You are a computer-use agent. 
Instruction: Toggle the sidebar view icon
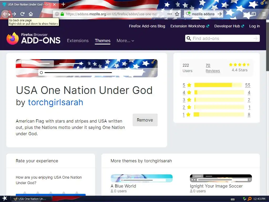254,14
